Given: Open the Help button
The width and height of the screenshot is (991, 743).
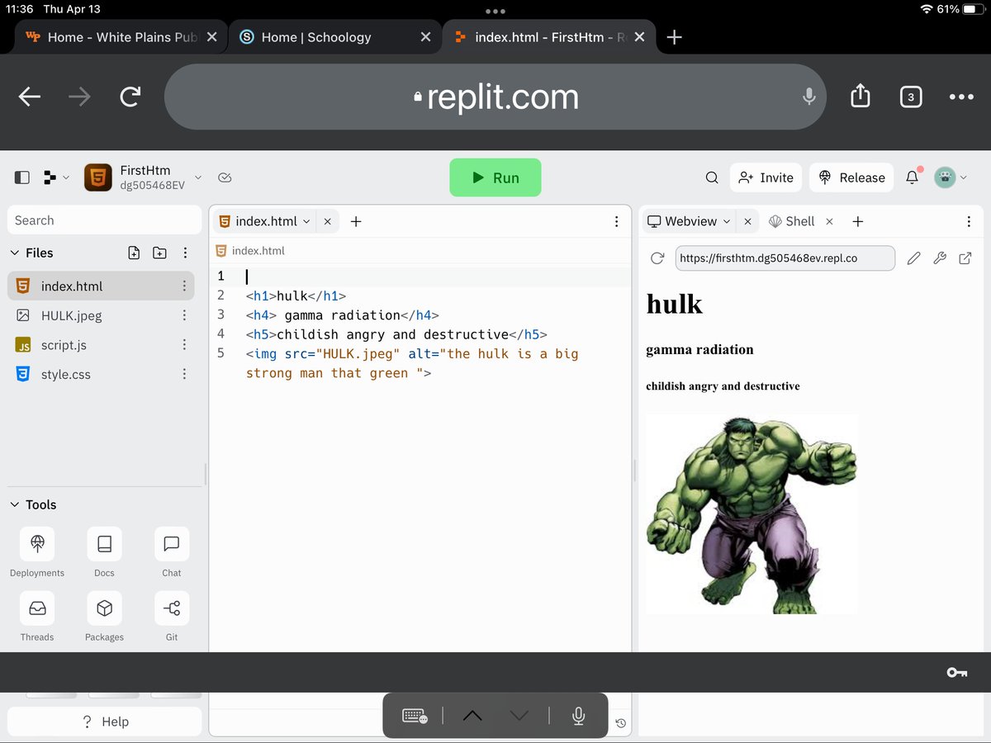Looking at the screenshot, I should tap(105, 722).
